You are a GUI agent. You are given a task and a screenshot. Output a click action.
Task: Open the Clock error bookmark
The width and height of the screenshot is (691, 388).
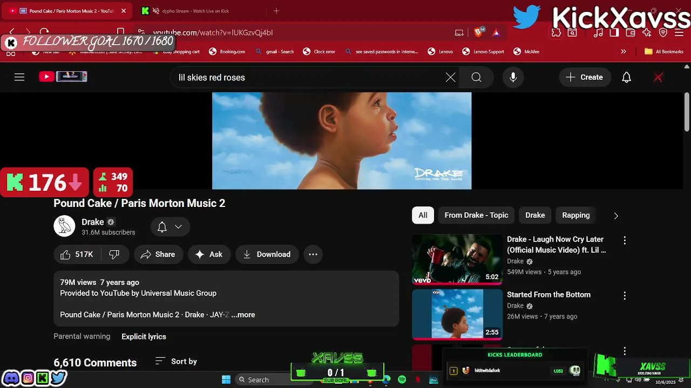tap(319, 52)
